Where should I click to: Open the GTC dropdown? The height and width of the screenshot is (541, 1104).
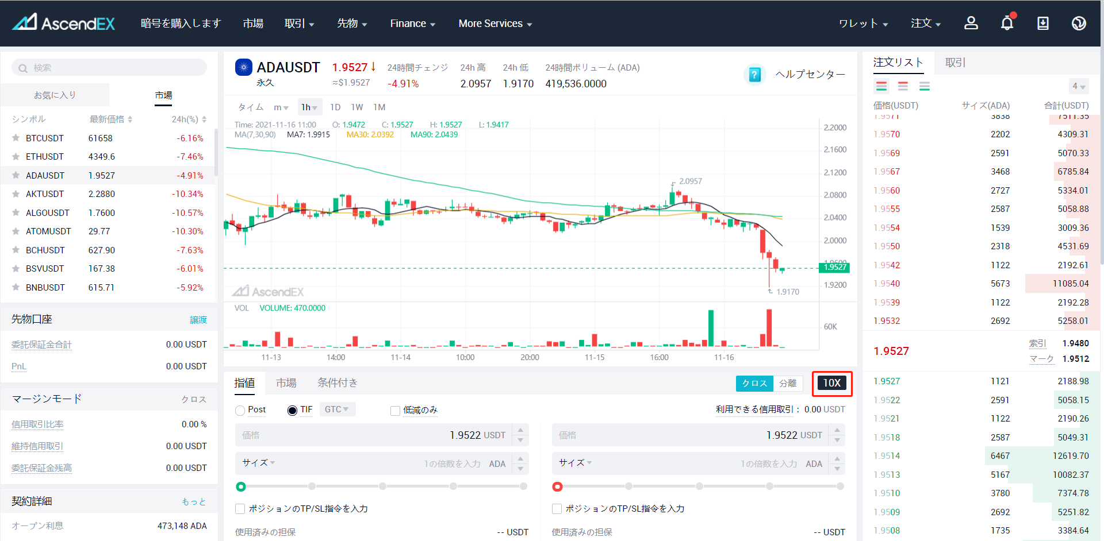pos(338,409)
